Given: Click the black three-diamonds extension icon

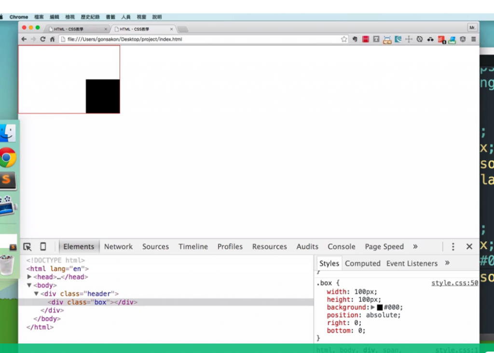Looking at the screenshot, I should (430, 40).
